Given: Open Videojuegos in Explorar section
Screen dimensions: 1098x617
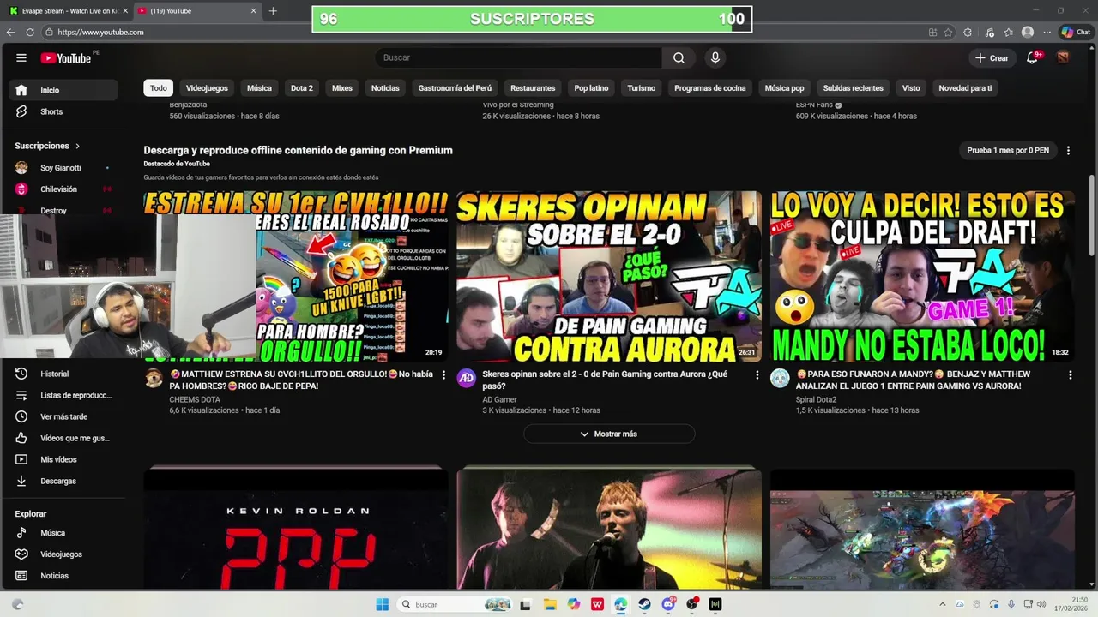Looking at the screenshot, I should 62,554.
